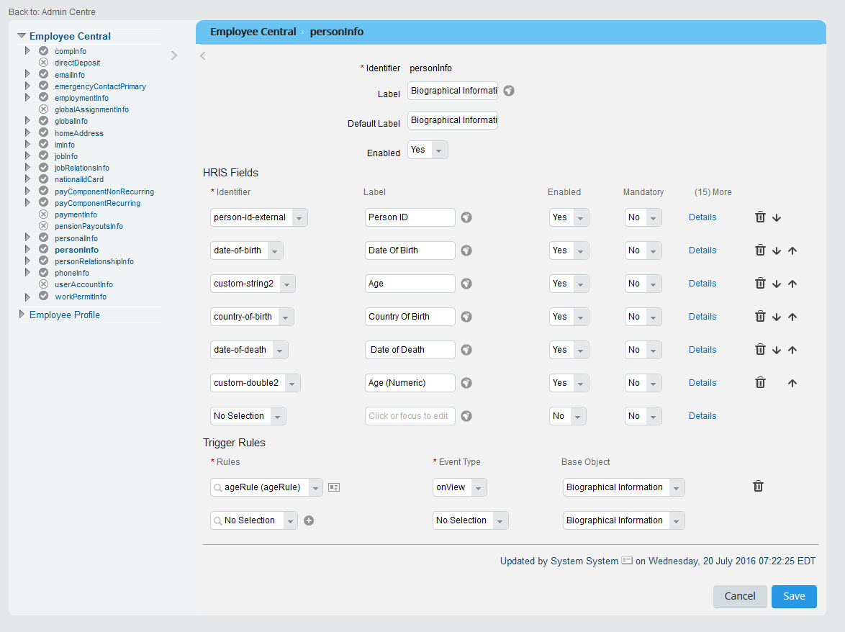Open Details for empty No Selection row

(x=702, y=416)
